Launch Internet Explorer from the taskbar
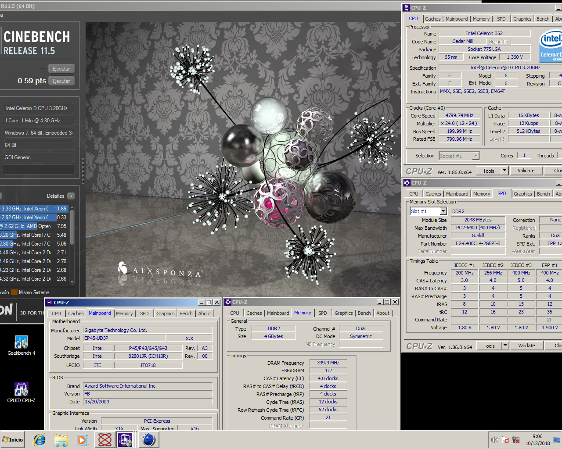562x449 pixels. click(40, 440)
